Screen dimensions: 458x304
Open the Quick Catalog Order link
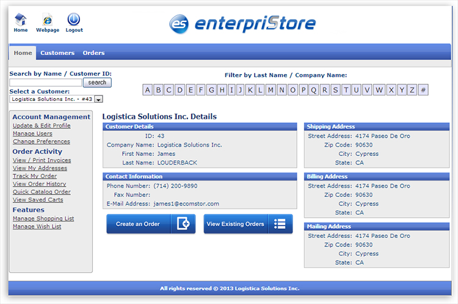pos(42,192)
